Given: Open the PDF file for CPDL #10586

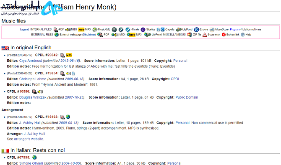Looking at the screenshot, I should (34, 91).
